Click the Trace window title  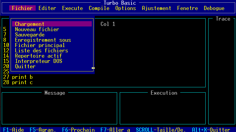223,19
